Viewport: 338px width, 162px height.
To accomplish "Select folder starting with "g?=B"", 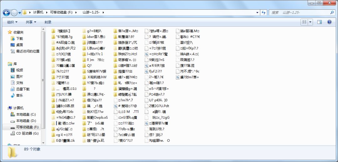I will tap(92, 31).
